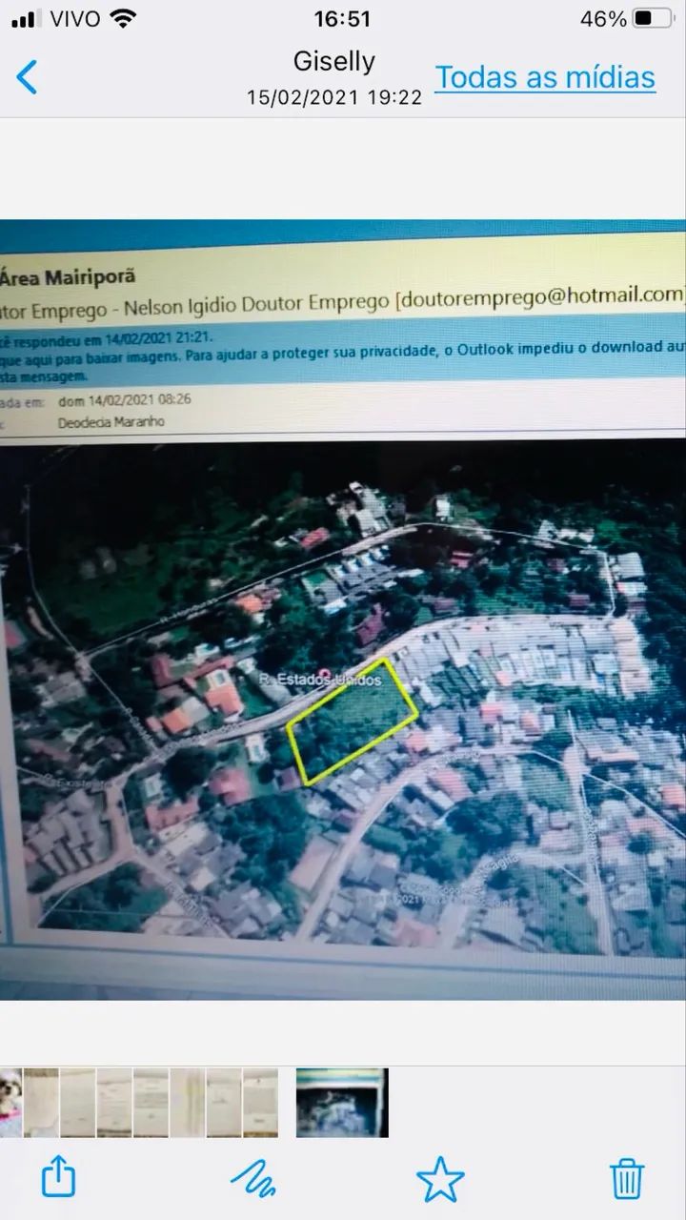Delete this media with the trash icon
Viewport: 686px width, 1220px height.
(x=628, y=1179)
